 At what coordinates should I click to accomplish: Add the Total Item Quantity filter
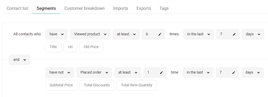[137, 85]
